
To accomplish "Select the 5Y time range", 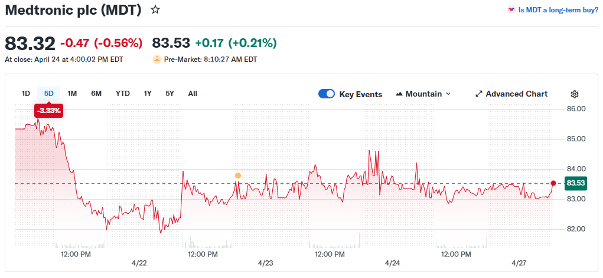I will coord(170,94).
